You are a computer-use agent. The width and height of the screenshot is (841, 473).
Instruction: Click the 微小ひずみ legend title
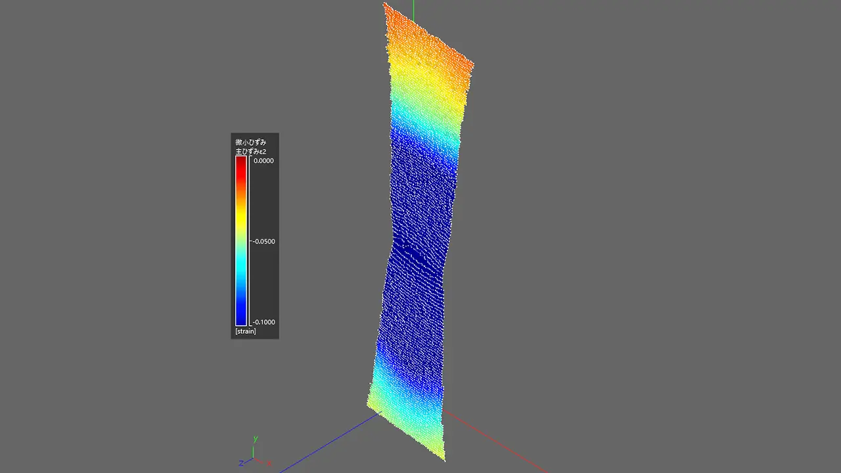pos(250,142)
